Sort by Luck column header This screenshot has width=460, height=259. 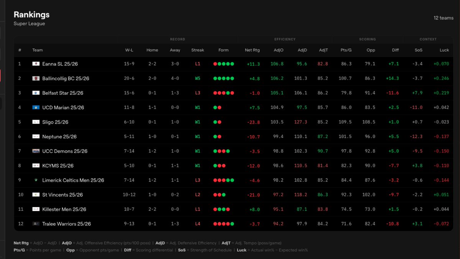444,50
